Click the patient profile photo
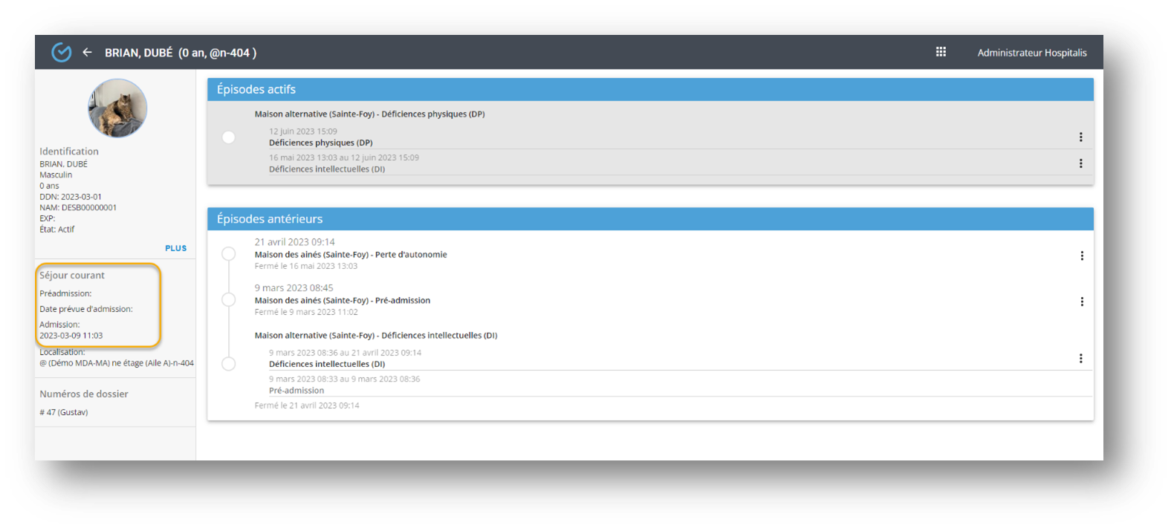This screenshot has height=531, width=1174. 117,108
